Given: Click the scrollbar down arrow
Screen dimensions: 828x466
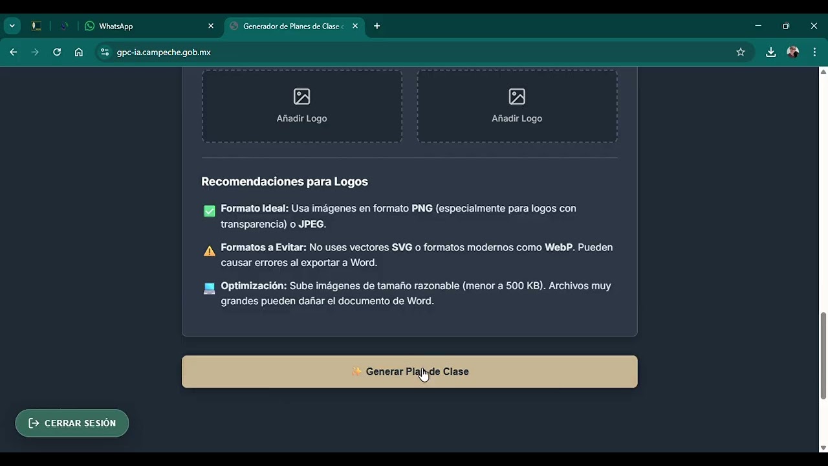Looking at the screenshot, I should pyautogui.click(x=823, y=447).
